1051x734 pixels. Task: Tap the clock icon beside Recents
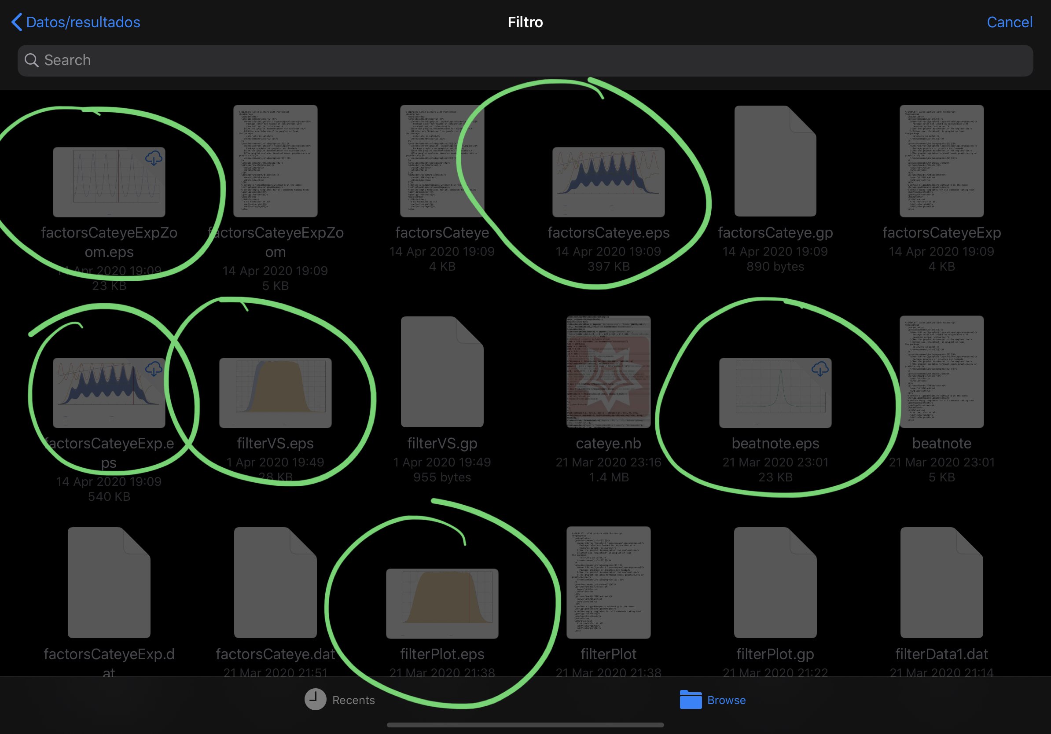tap(316, 700)
